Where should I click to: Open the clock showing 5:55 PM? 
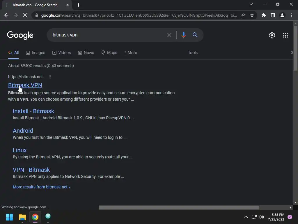(x=276, y=217)
